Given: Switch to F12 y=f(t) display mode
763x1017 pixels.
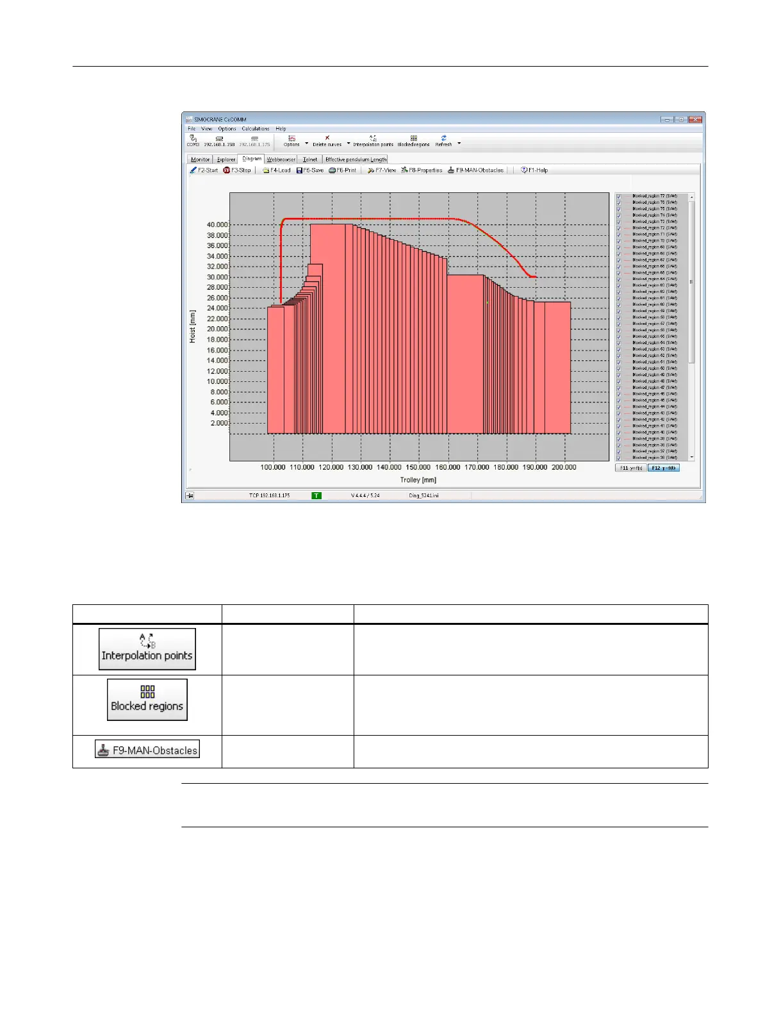Looking at the screenshot, I should [x=664, y=468].
